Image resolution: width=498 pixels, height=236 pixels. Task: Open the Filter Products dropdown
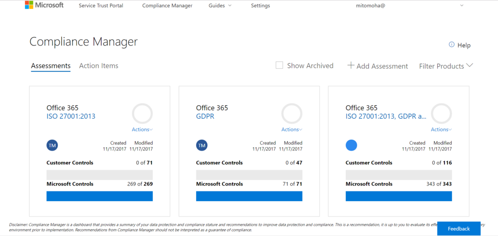pos(446,66)
